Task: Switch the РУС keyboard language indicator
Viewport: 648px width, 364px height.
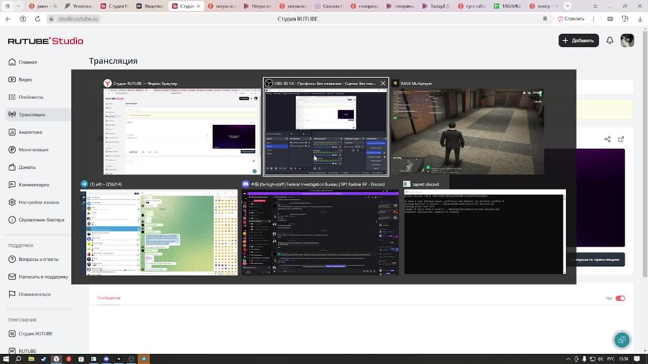Action: tap(611, 359)
